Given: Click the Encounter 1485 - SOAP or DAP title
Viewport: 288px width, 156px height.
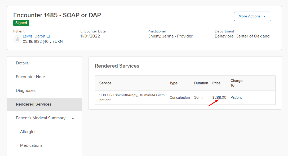Looking at the screenshot, I should 57,15.
